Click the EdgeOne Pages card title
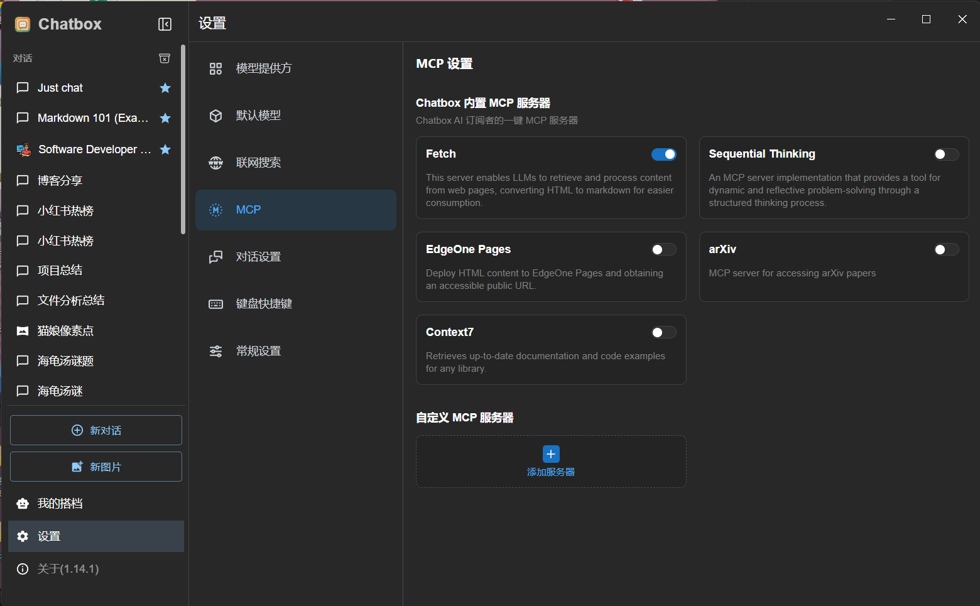 [x=468, y=249]
